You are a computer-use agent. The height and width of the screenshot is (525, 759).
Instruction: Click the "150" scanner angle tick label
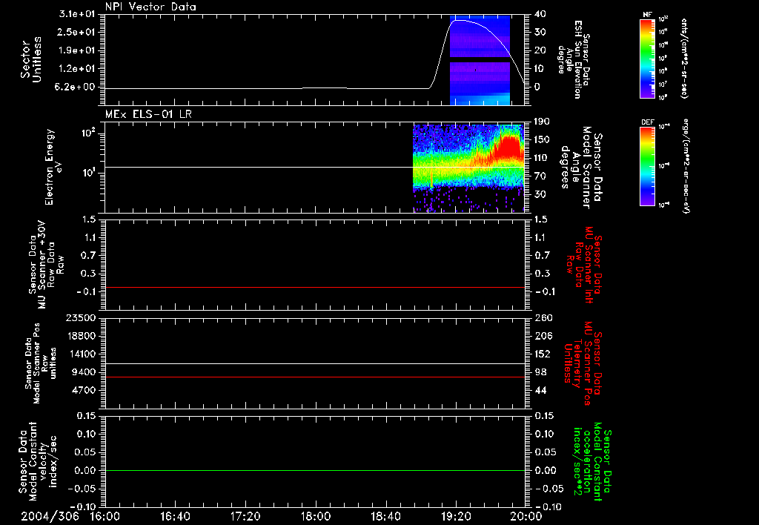tap(542, 140)
